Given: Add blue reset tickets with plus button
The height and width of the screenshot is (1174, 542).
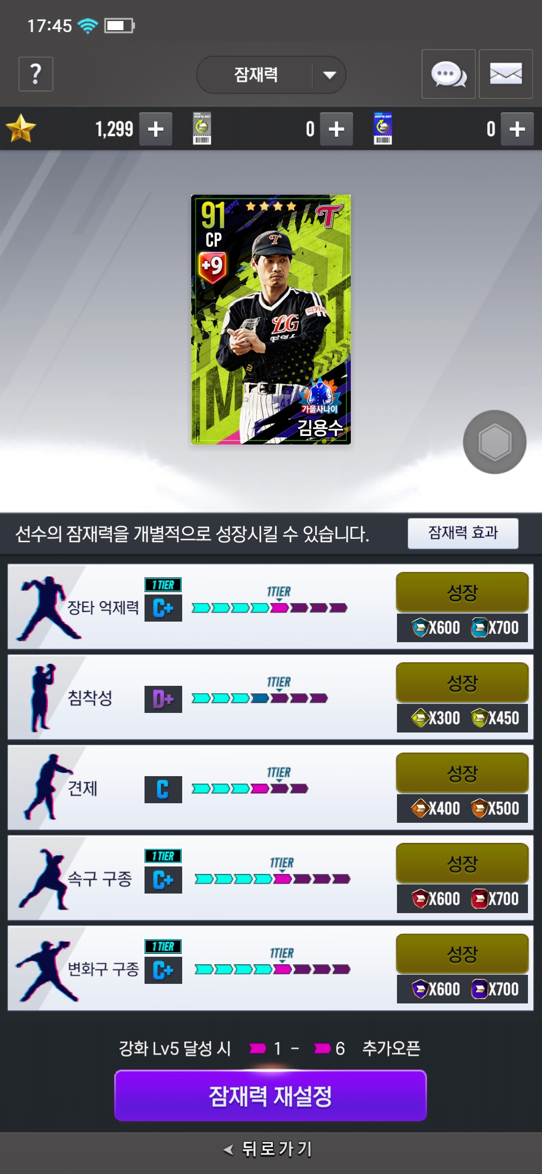Looking at the screenshot, I should 517,129.
